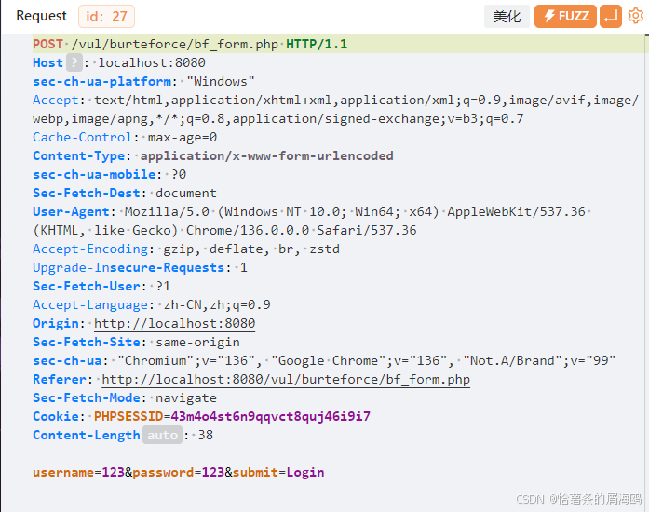The height and width of the screenshot is (512, 649).
Task: Click the Sec-Fetch-Dest header name
Action: [87, 193]
